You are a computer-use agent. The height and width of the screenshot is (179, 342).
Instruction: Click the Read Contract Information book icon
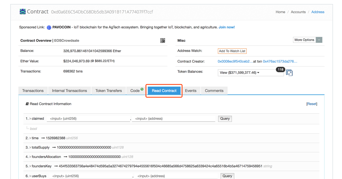click(27, 104)
